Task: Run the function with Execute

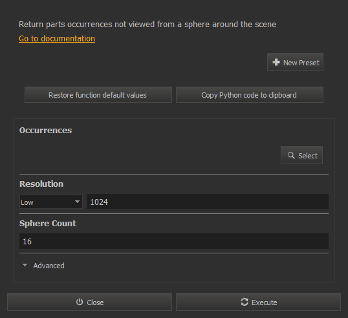Action: (258, 302)
